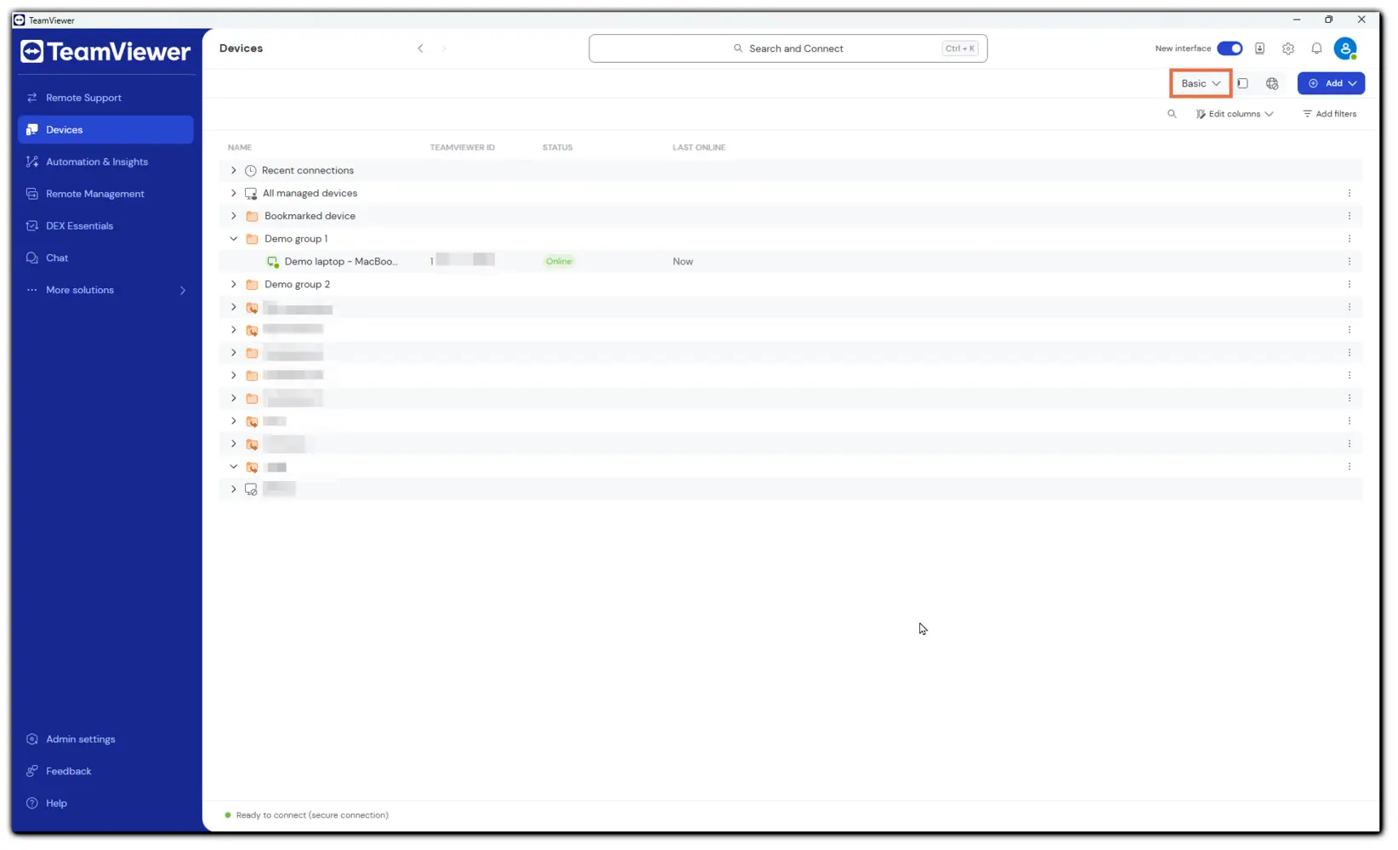Image resolution: width=1398 pixels, height=850 pixels.
Task: Expand the Recent connections group
Action: [234, 170]
